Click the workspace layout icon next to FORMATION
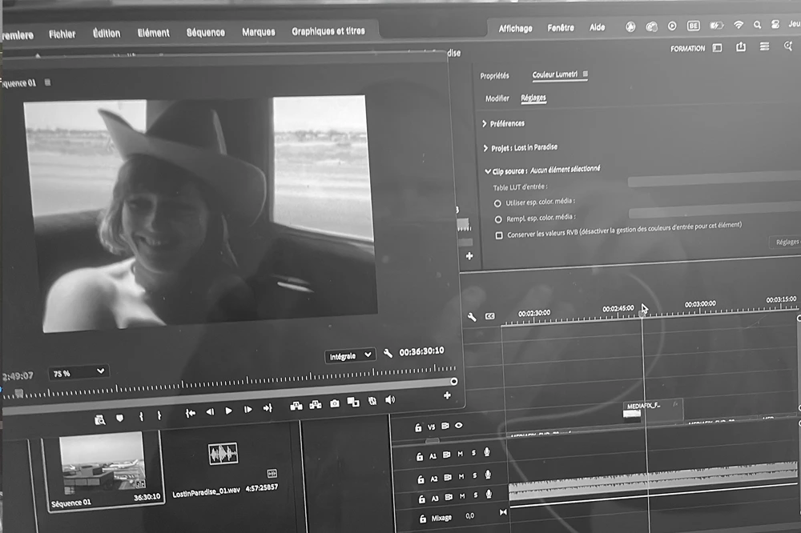801x533 pixels. click(x=717, y=48)
